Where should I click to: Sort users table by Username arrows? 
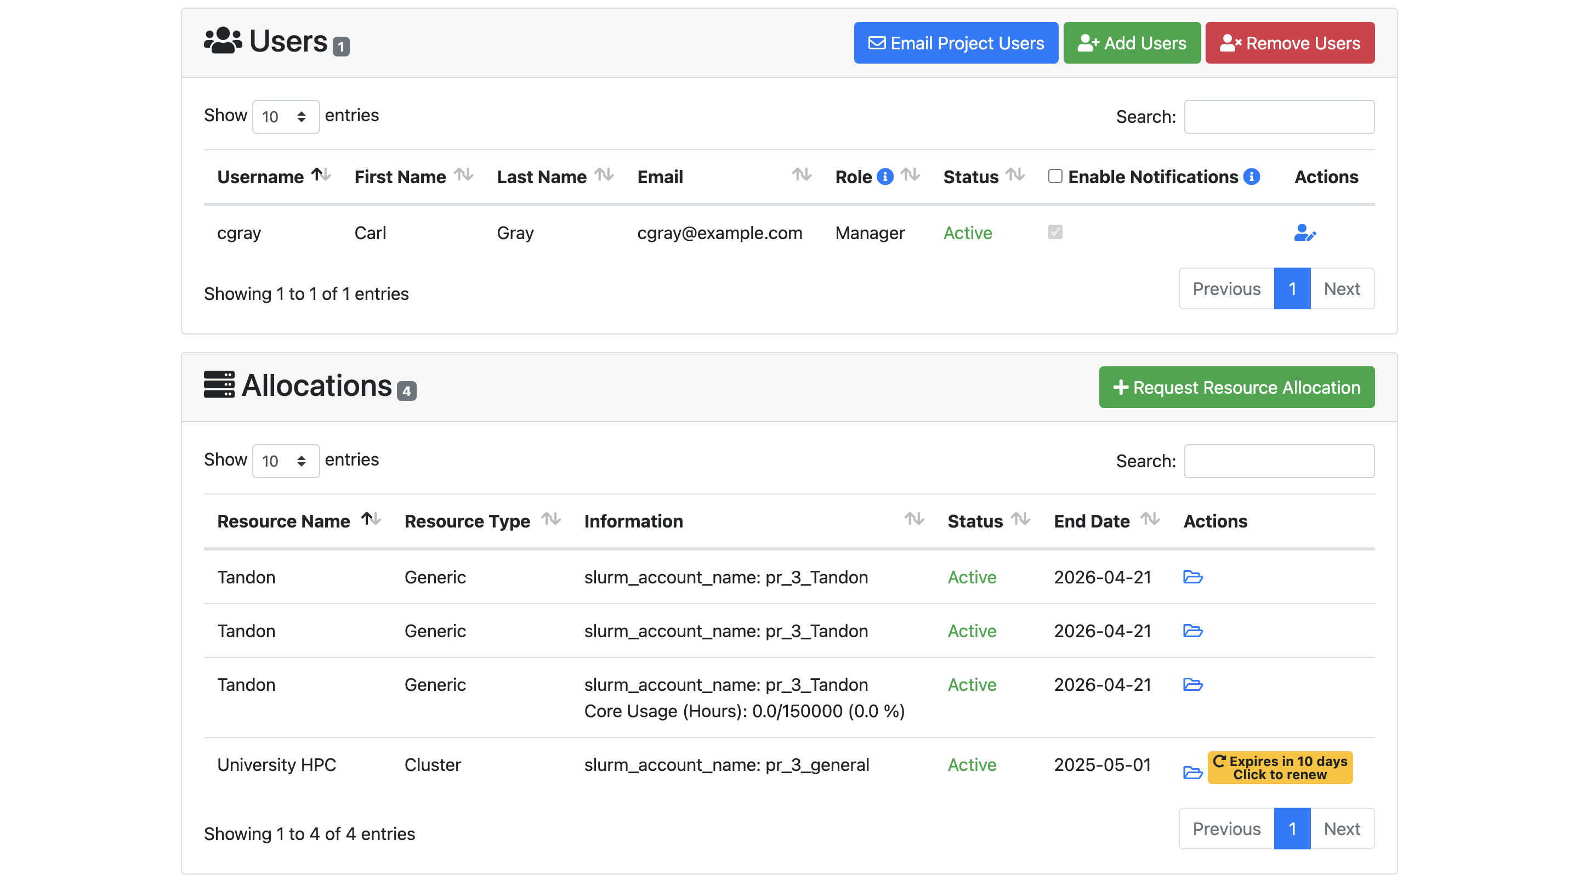321,175
